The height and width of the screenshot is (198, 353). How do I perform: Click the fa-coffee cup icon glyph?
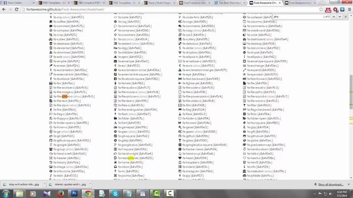(x=51, y=22)
